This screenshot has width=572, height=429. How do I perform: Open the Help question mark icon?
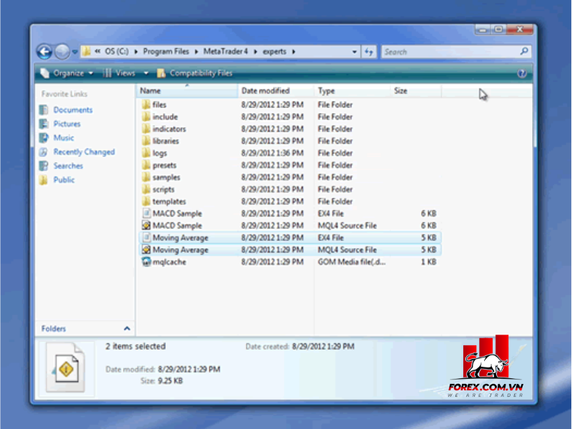[522, 74]
